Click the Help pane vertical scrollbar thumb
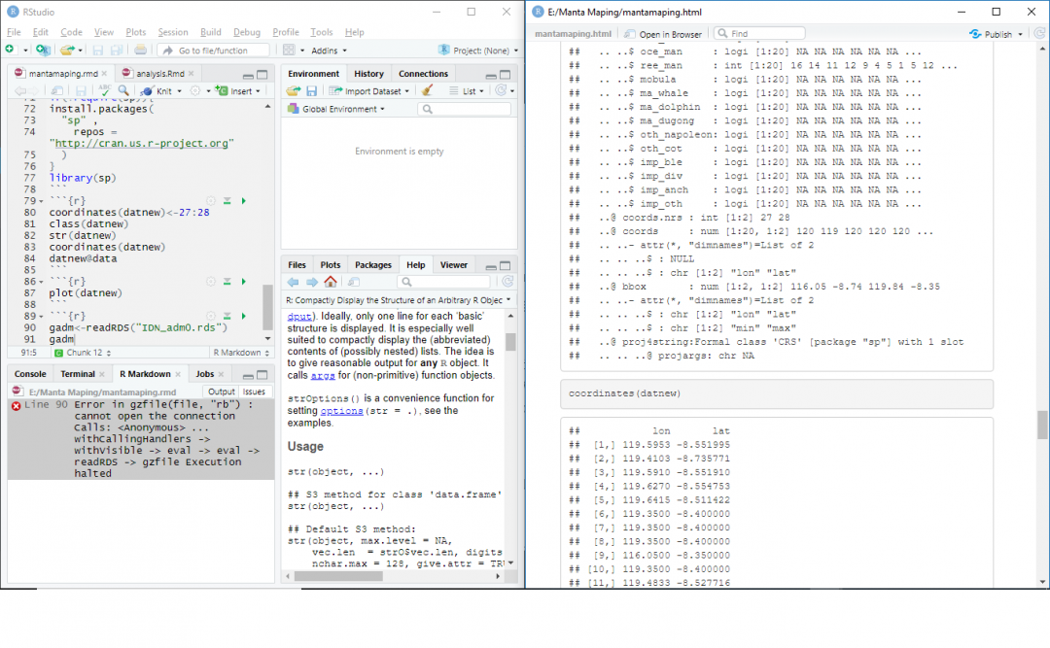Screen dimensions: 1050x648 coord(510,342)
